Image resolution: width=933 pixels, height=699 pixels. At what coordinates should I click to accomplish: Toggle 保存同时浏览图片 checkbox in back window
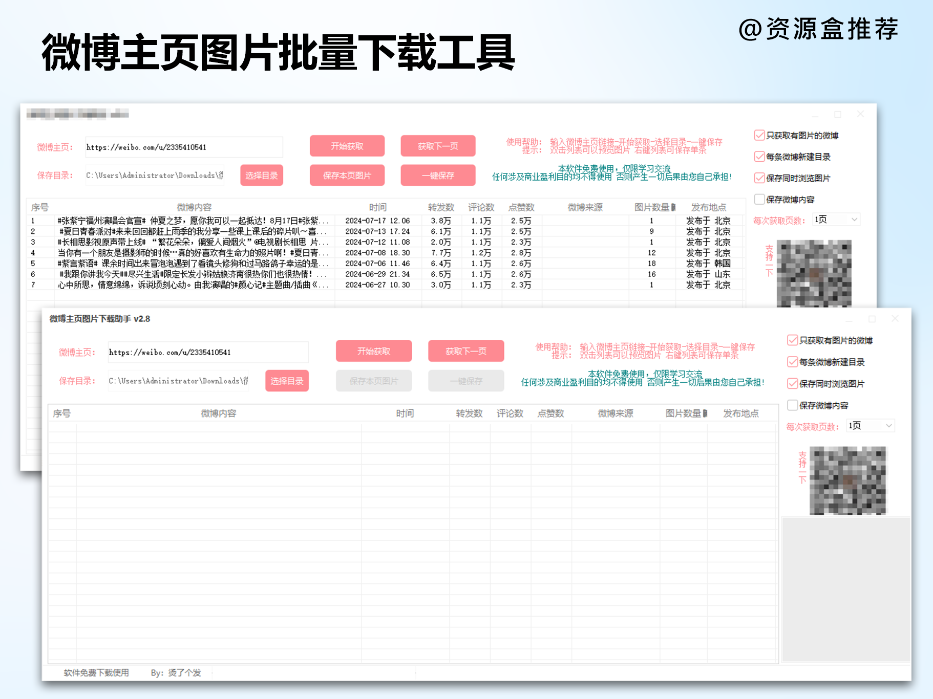click(759, 178)
